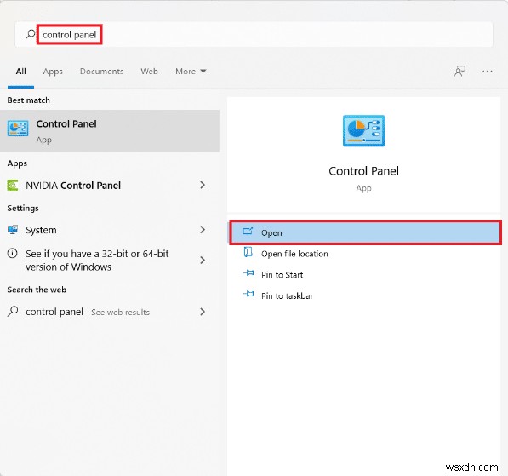Expand the 32-bit or 64-bit result chevron

pyautogui.click(x=203, y=260)
